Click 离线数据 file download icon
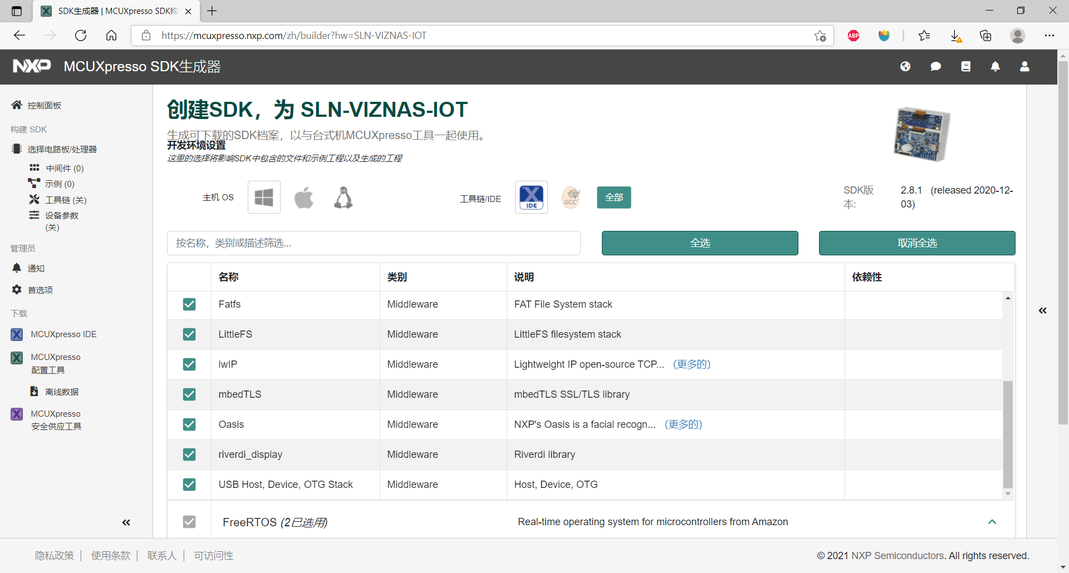1069x573 pixels. pos(34,391)
